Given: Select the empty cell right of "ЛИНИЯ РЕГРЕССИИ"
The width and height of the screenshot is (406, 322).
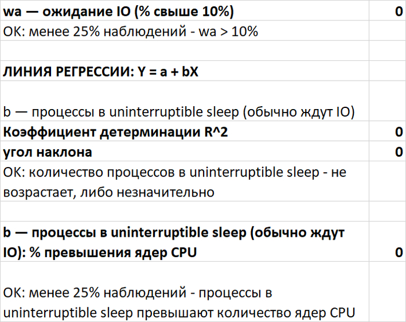Looking at the screenshot, I should 387,71.
